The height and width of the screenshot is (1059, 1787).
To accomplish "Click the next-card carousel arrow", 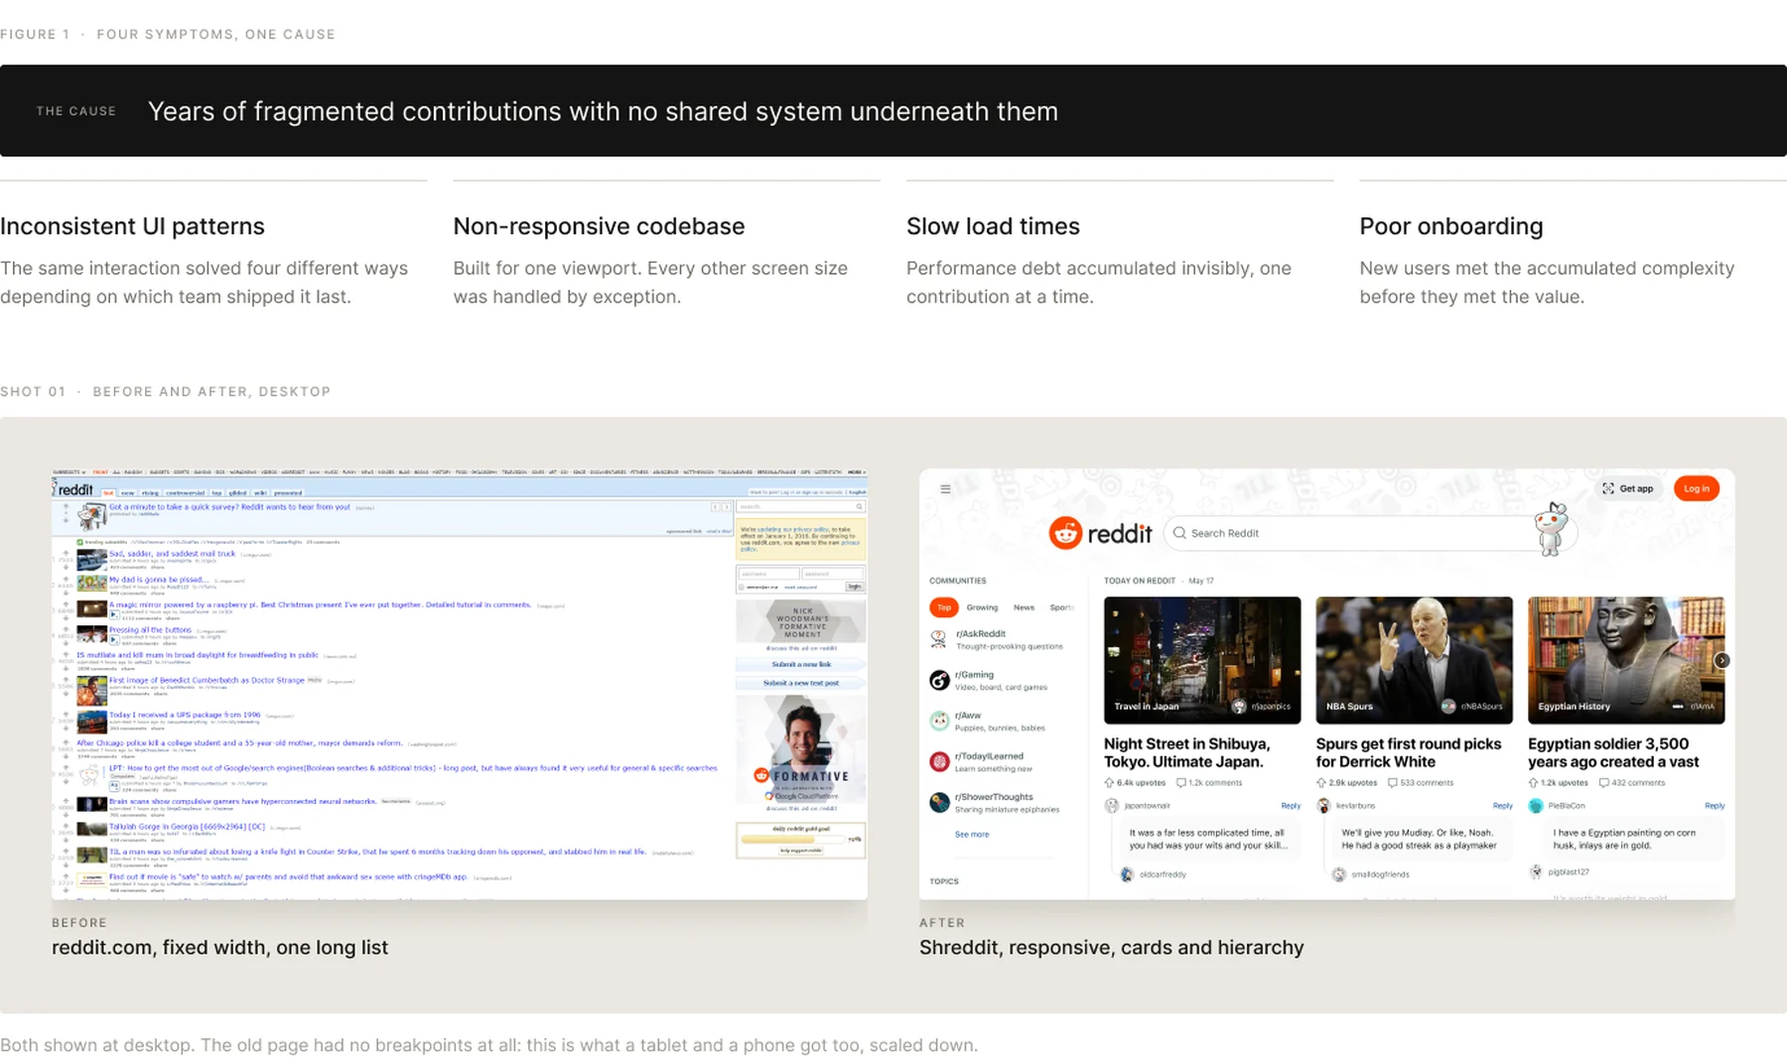I will click(1722, 660).
